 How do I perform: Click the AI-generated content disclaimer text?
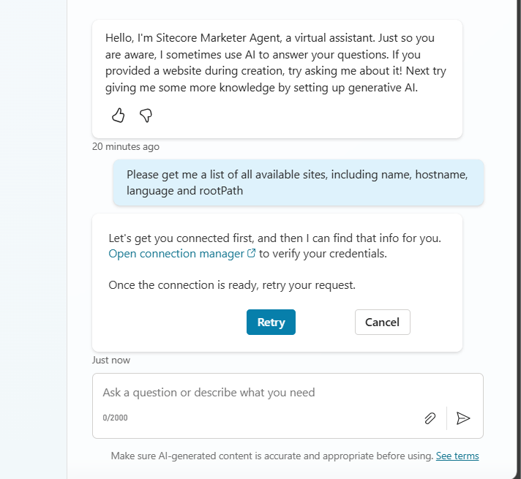coord(271,456)
